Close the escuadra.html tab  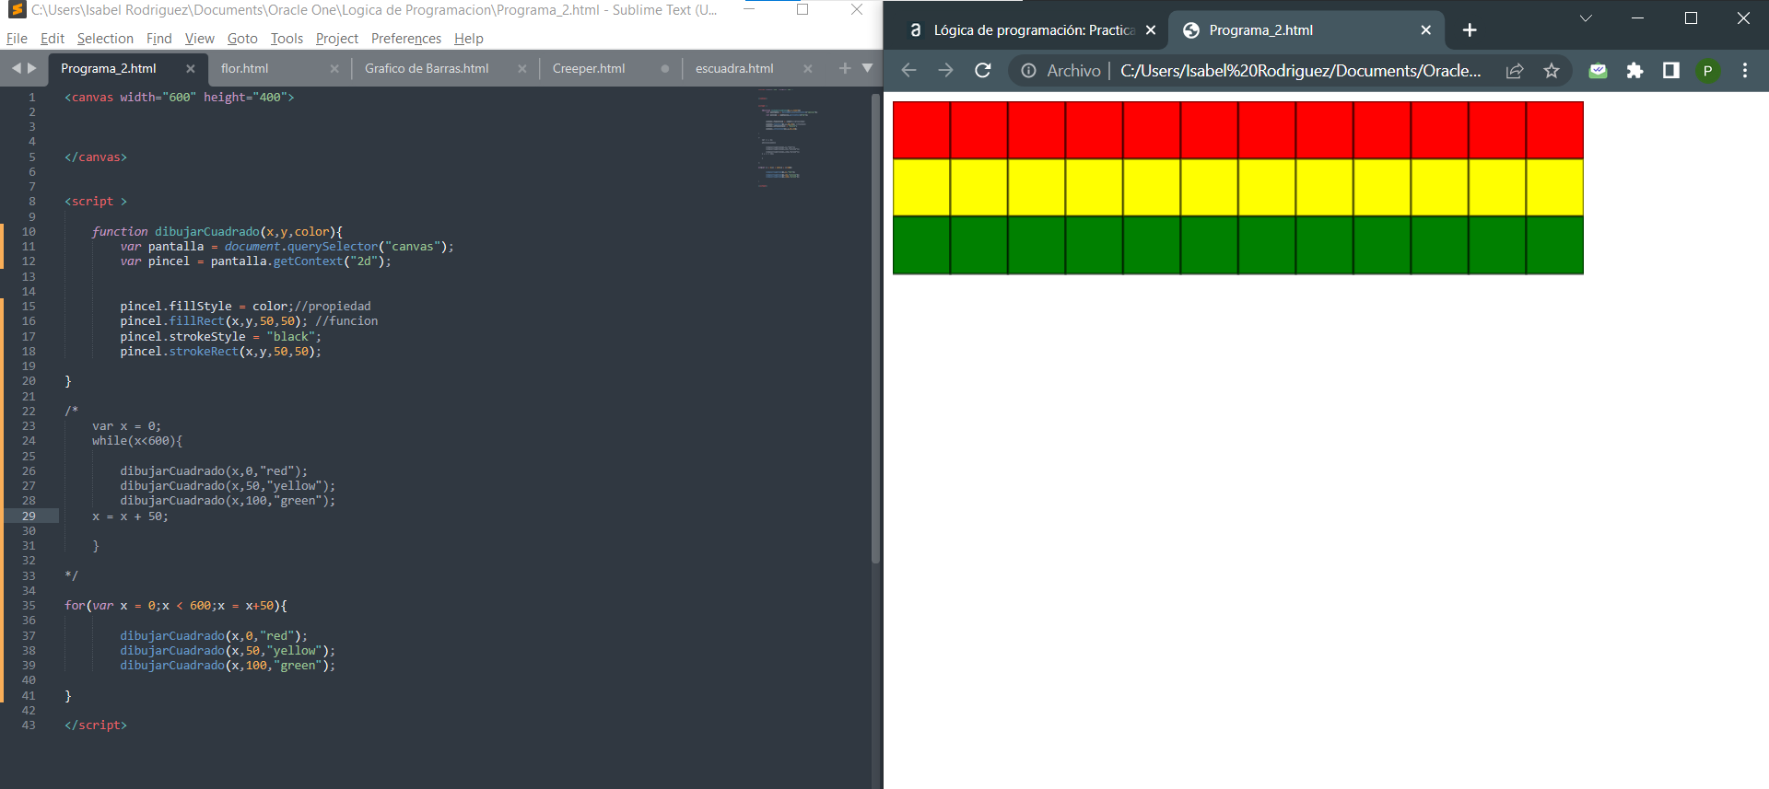click(808, 69)
